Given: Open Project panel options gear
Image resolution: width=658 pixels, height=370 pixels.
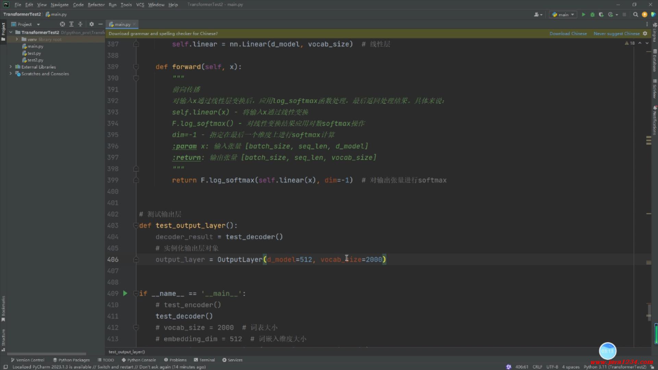Looking at the screenshot, I should click(92, 24).
